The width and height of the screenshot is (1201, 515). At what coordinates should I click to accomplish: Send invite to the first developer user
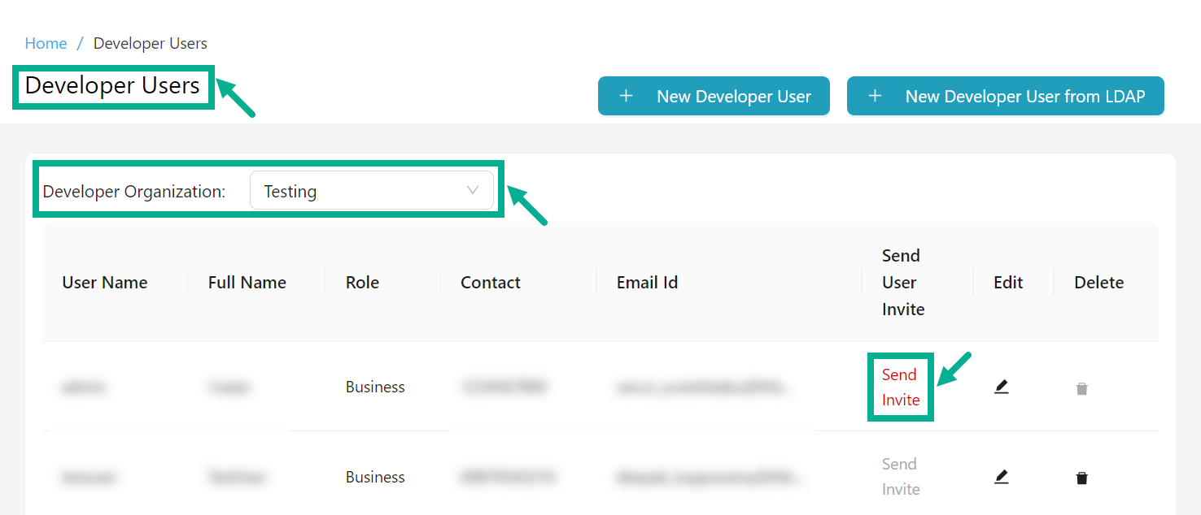[x=900, y=387]
